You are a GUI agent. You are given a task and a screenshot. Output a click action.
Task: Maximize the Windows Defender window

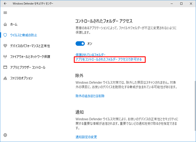click(x=181, y=4)
